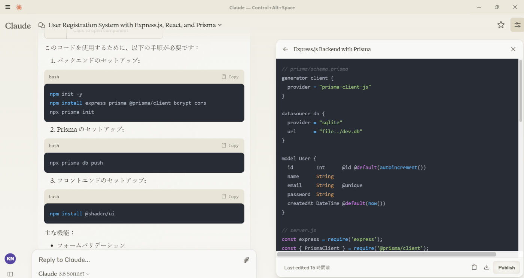Click the "// server.js" comment line

coord(299,230)
